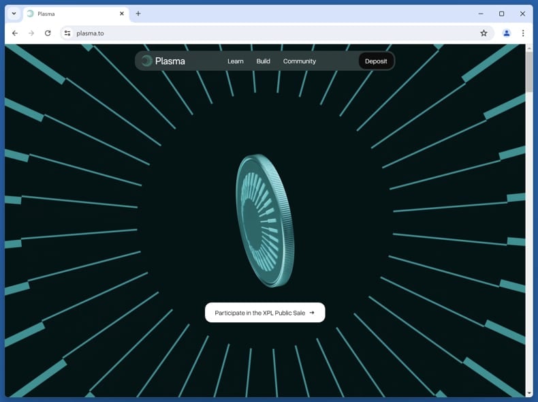Click the Deposit button
The width and height of the screenshot is (538, 402).
point(376,61)
